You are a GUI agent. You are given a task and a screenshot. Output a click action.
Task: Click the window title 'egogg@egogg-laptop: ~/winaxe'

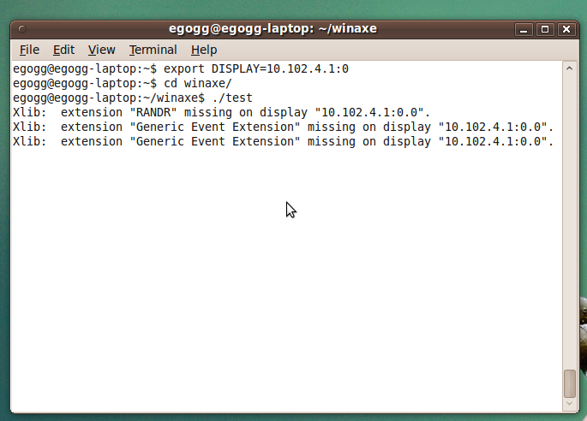click(273, 29)
